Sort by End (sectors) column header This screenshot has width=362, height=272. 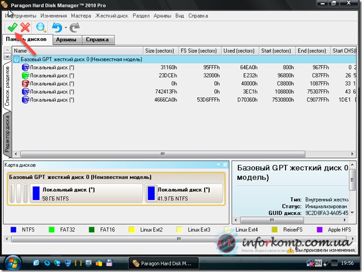tap(313, 51)
